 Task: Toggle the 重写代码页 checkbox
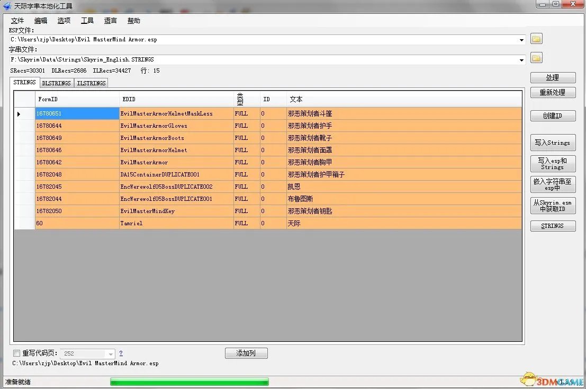coord(16,353)
